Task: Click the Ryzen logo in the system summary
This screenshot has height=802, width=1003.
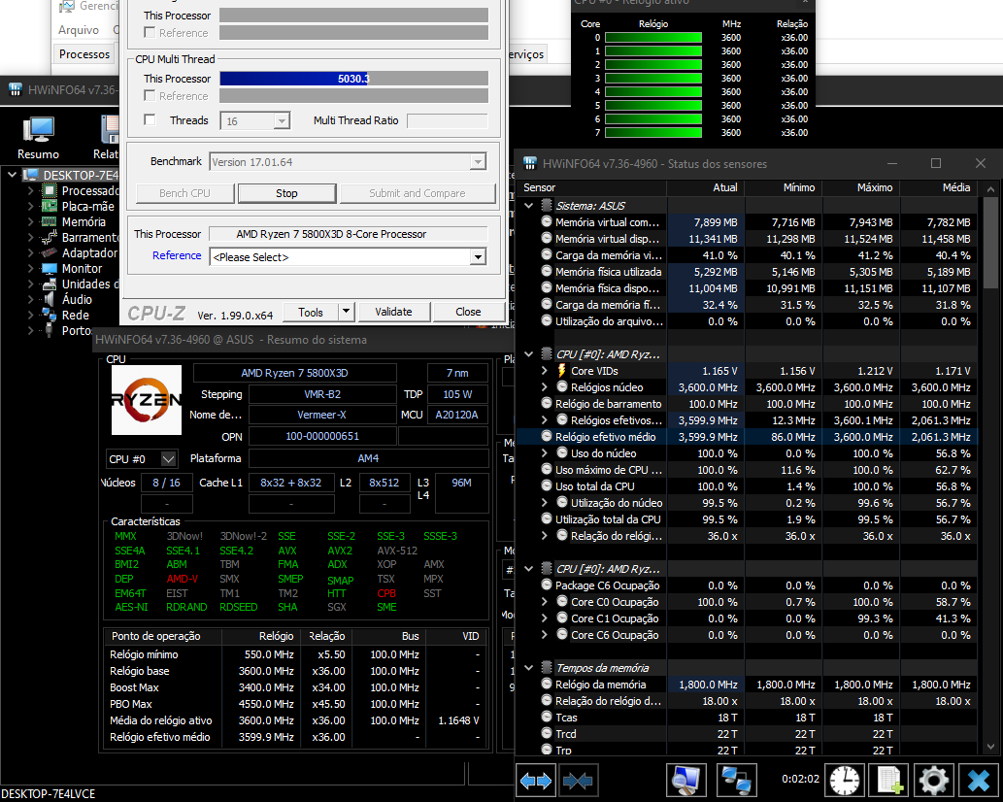Action: pyautogui.click(x=147, y=400)
